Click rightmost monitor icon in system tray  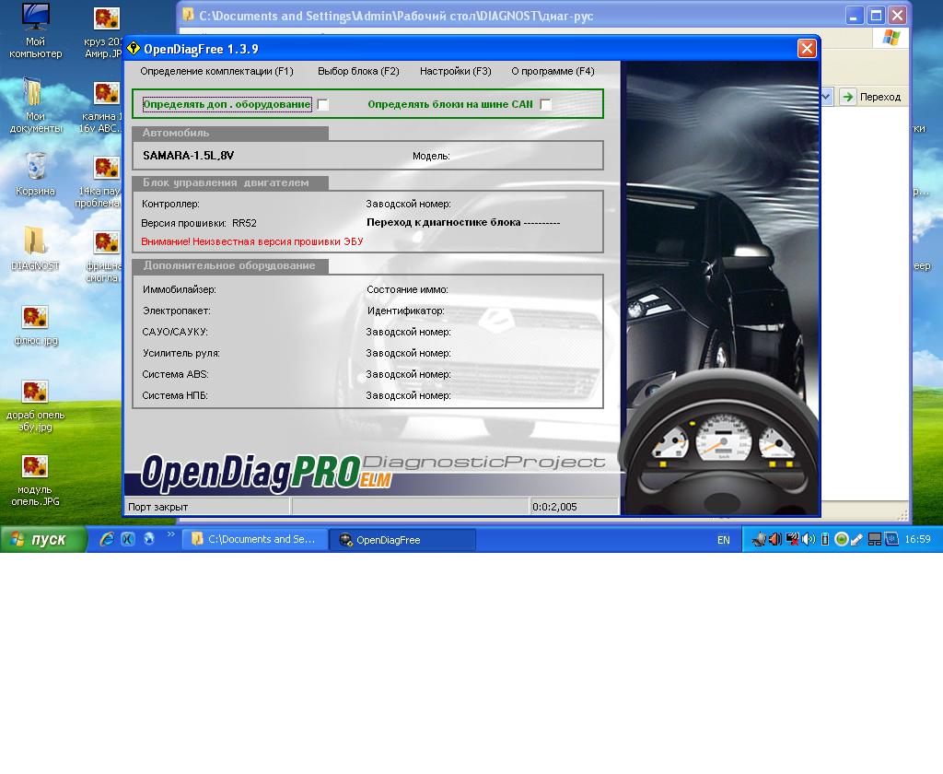tap(891, 539)
